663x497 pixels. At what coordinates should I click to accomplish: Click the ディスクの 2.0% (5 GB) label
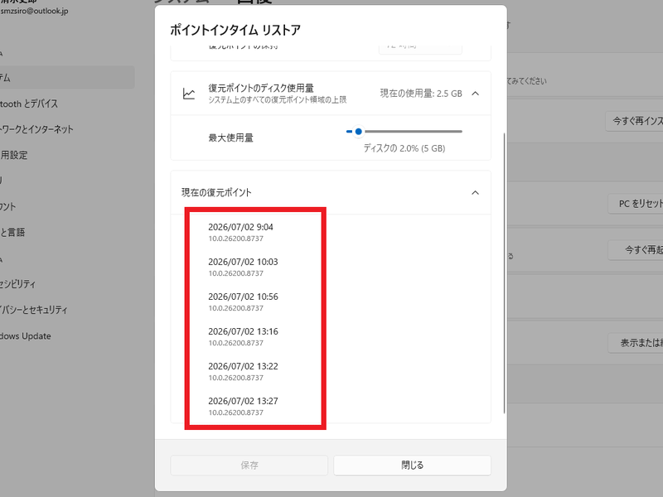(x=404, y=148)
